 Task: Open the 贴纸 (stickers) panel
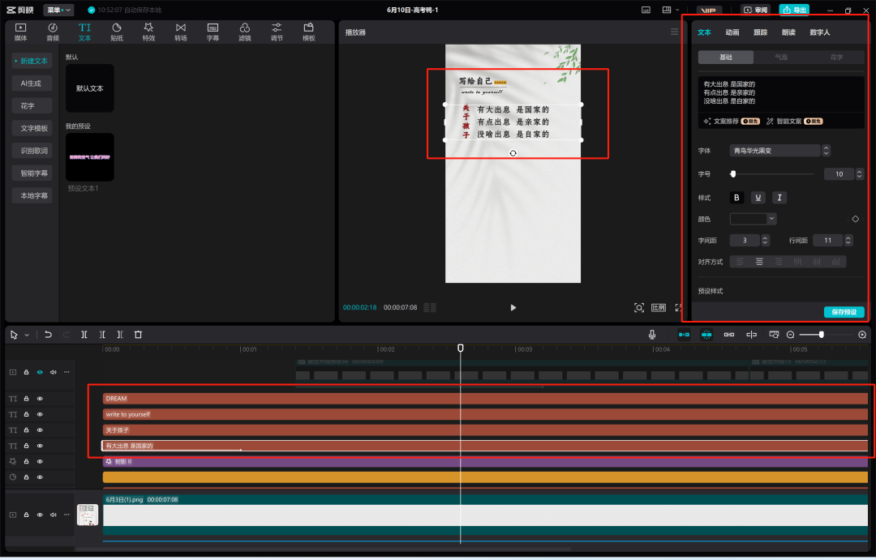[117, 32]
